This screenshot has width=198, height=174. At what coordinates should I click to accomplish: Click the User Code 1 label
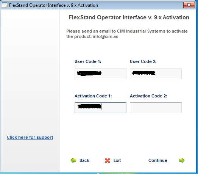point(88,61)
